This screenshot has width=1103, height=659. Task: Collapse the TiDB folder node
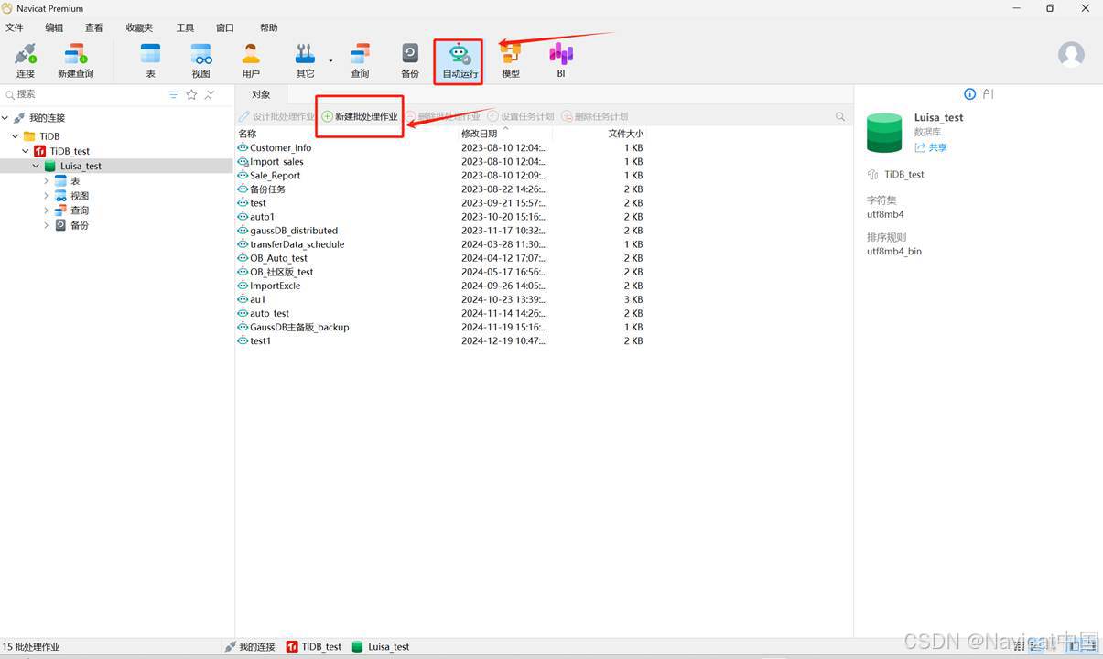pos(16,136)
